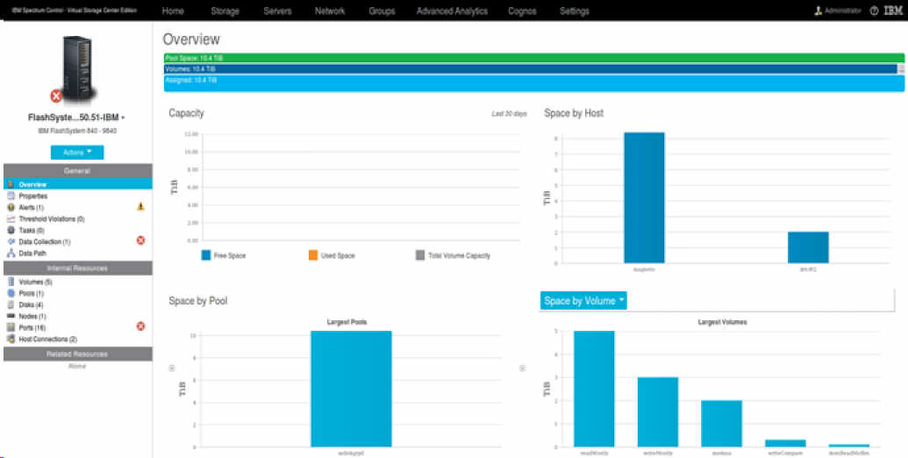This screenshot has width=908, height=458.
Task: Click the Threshold Violations chart icon
Action: click(x=11, y=218)
